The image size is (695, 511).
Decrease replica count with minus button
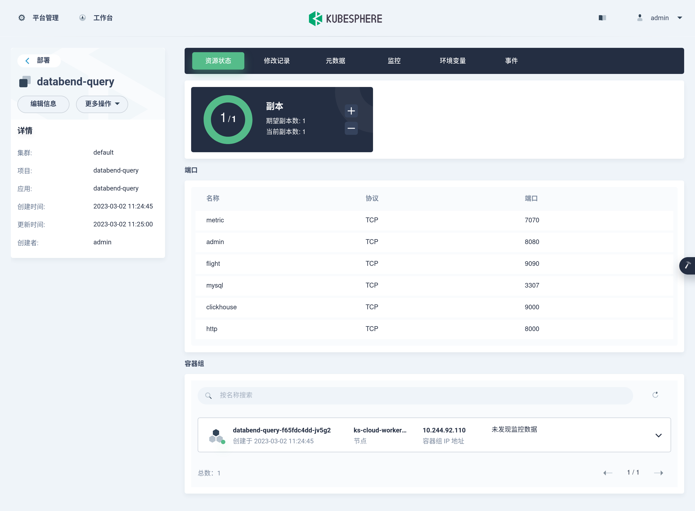pos(351,128)
